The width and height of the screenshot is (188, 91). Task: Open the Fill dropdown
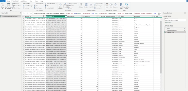click(36, 6)
